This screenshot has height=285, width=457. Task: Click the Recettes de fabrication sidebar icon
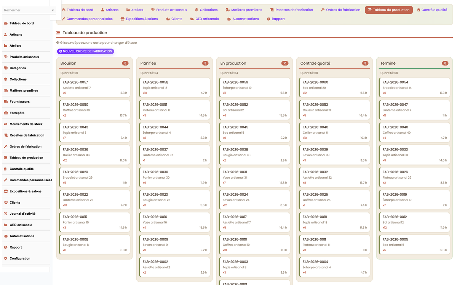[6, 135]
